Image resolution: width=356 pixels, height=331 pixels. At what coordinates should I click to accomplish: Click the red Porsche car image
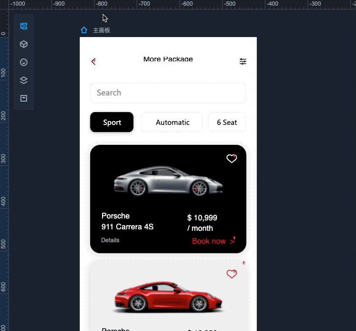pos(168,296)
